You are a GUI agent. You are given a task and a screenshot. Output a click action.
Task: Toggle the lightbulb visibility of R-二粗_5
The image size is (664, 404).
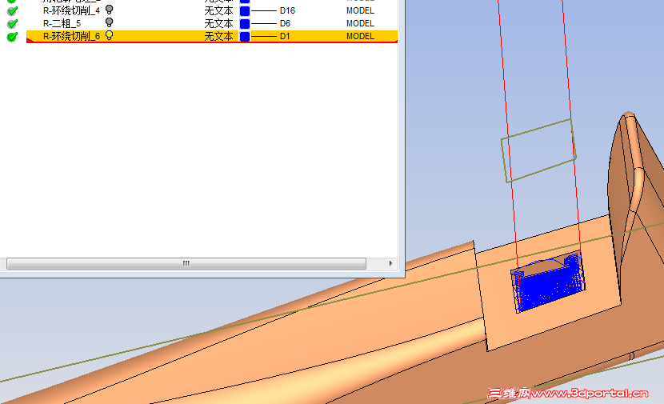110,22
